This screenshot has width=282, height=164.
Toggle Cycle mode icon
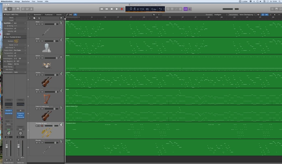168,9
